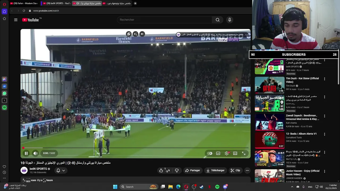Screen dimensions: 340x191
Task: Open the sidebar bookmarks star icon
Action: pyautogui.click(x=4, y=19)
